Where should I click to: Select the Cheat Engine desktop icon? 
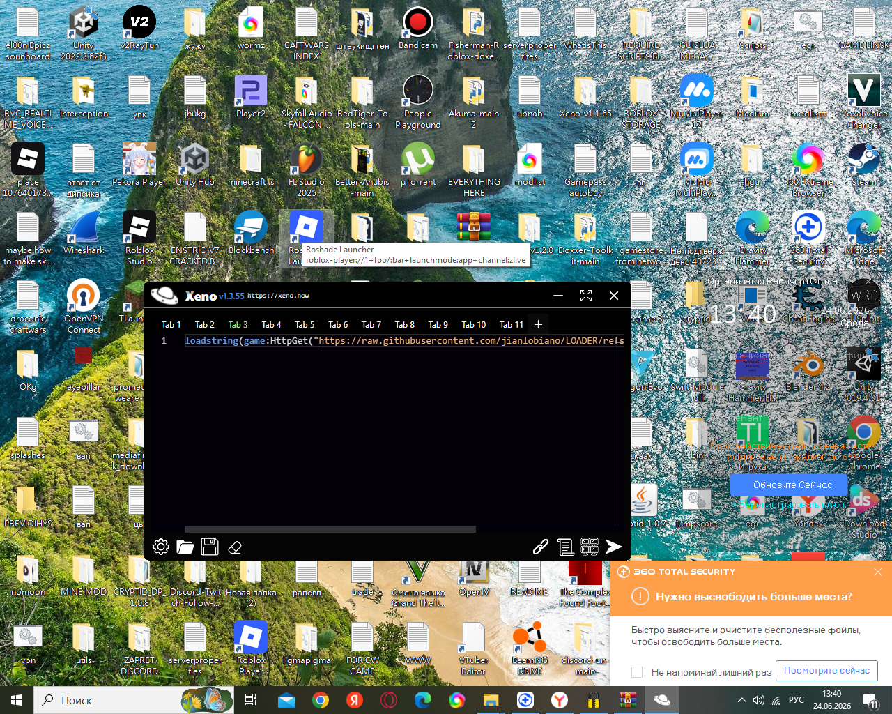click(x=808, y=303)
